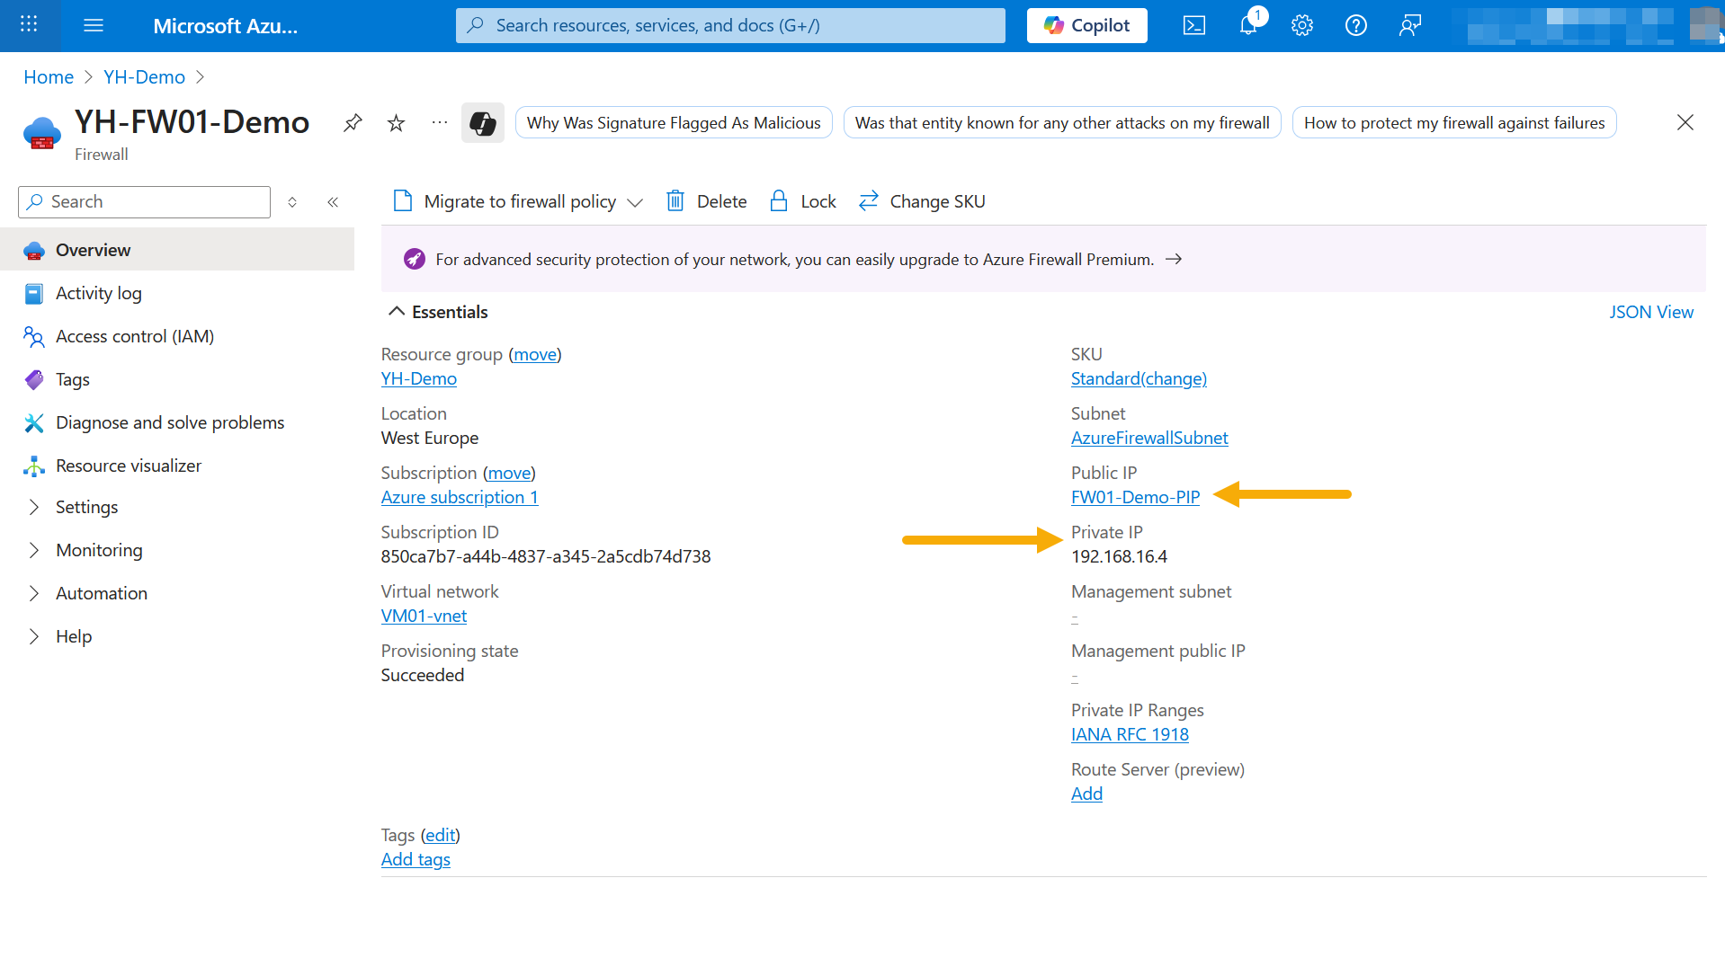The width and height of the screenshot is (1725, 958).
Task: Collapse the Essentials section
Action: [x=397, y=311]
